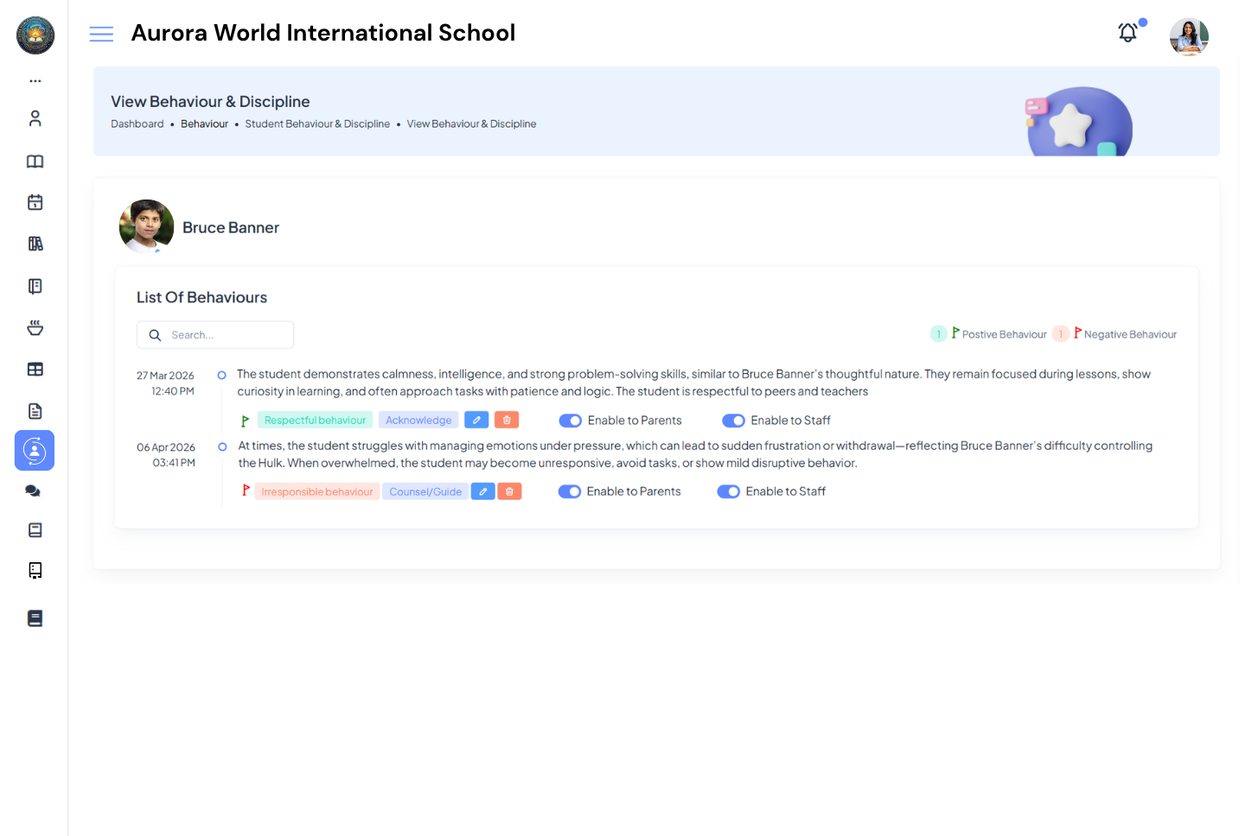
Task: Select the active Behaviour sidebar icon
Action: click(35, 451)
